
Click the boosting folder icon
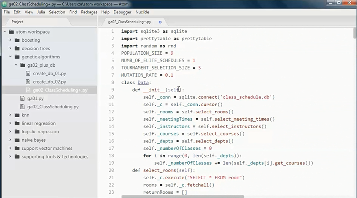pos(17,40)
